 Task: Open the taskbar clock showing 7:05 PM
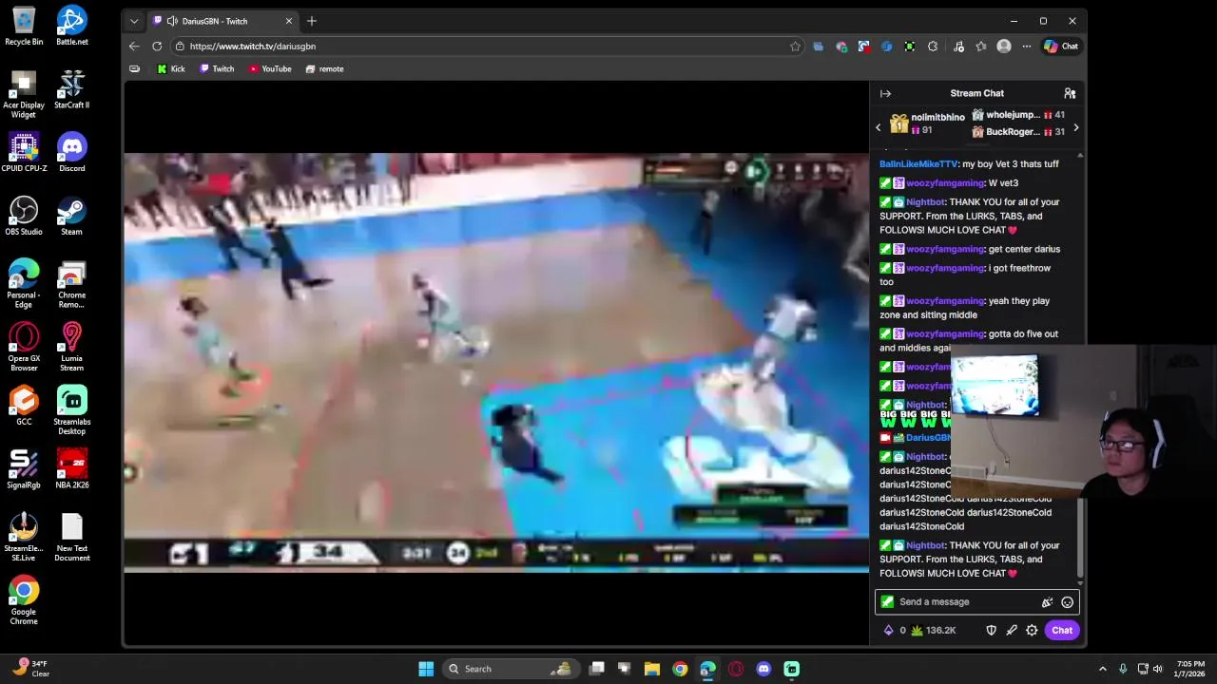[1190, 669]
